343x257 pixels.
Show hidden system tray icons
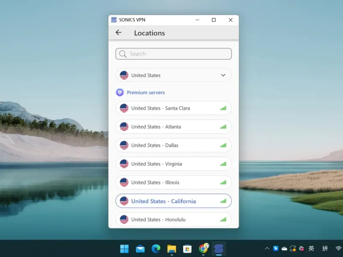click(267, 248)
